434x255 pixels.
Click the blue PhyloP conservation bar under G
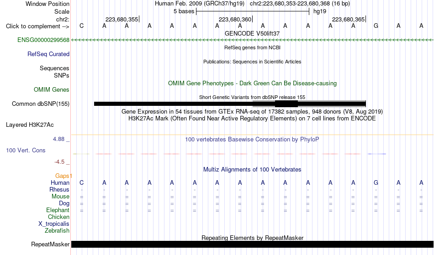pyautogui.click(x=376, y=154)
